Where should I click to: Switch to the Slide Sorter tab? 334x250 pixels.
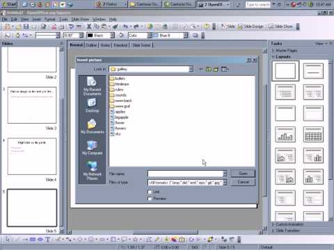click(141, 45)
